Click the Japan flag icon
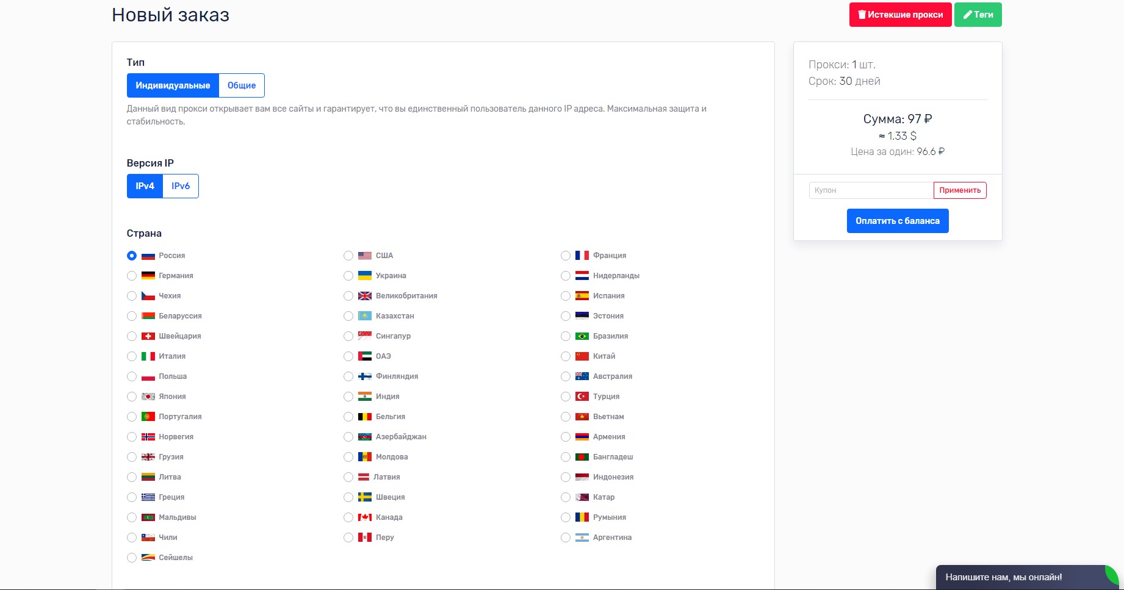 pyautogui.click(x=148, y=397)
